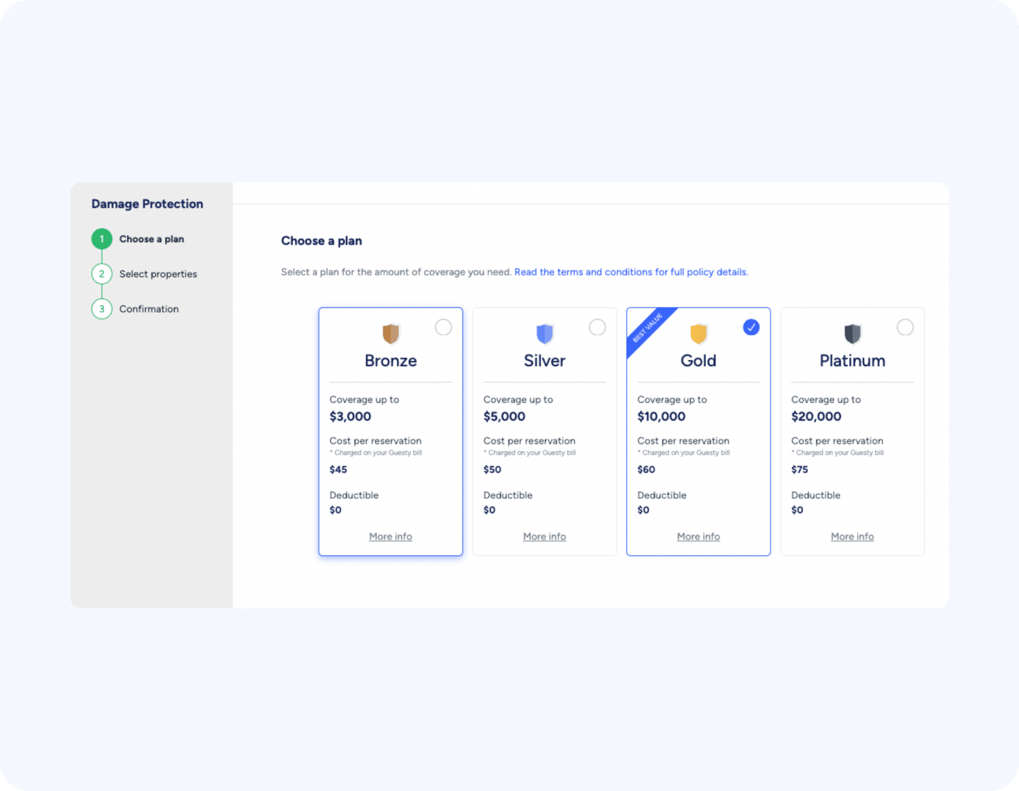Click the Gold shield icon
1019x791 pixels.
[x=698, y=334]
